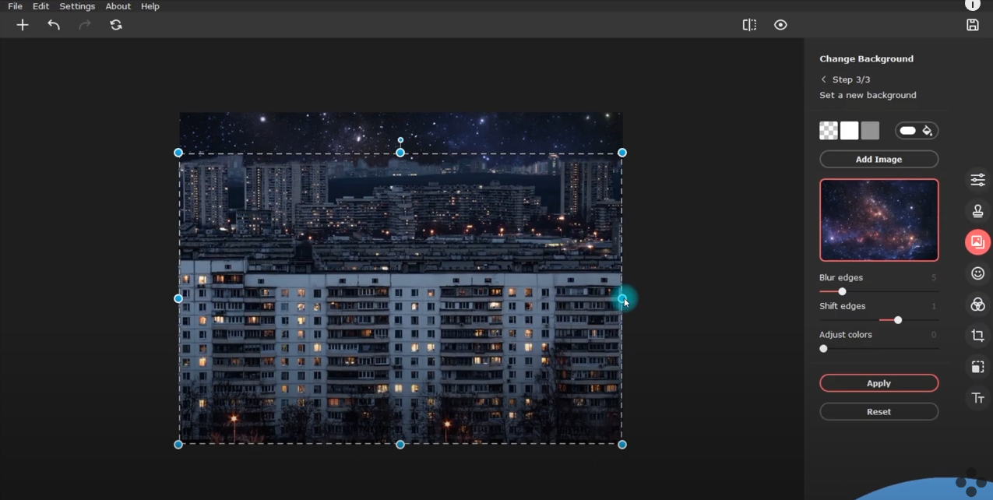Viewport: 993px width, 500px height.
Task: Open the File menu
Action: click(14, 5)
